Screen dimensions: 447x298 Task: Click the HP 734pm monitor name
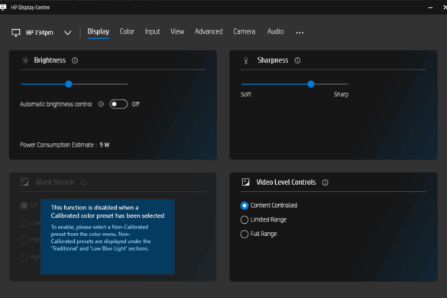click(39, 33)
